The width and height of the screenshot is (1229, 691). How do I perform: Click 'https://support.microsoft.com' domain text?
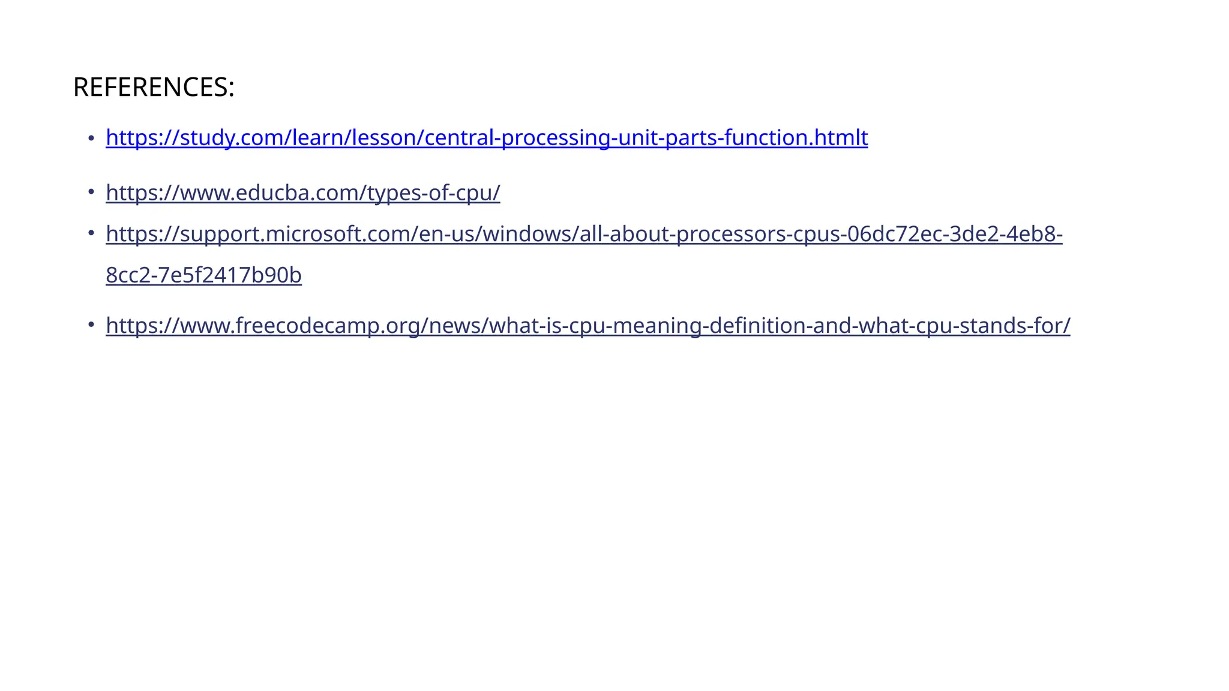257,234
